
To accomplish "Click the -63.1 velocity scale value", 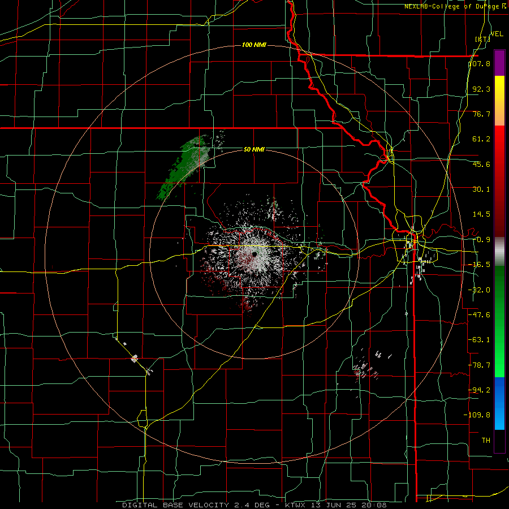I will tap(479, 340).
